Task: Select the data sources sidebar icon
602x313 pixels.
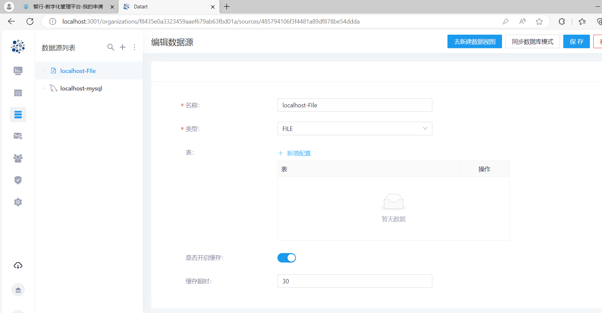Action: tap(18, 115)
